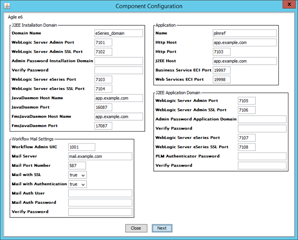The width and height of the screenshot is (298, 240).
Task: Edit the Http Host field
Action: 245,42
